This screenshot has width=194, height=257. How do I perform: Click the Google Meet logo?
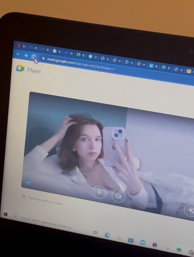click(x=20, y=68)
